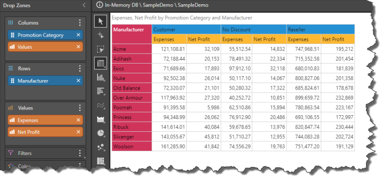Open the Columns zone three-dot menu
This screenshot has height=183, width=386.
point(79,23)
